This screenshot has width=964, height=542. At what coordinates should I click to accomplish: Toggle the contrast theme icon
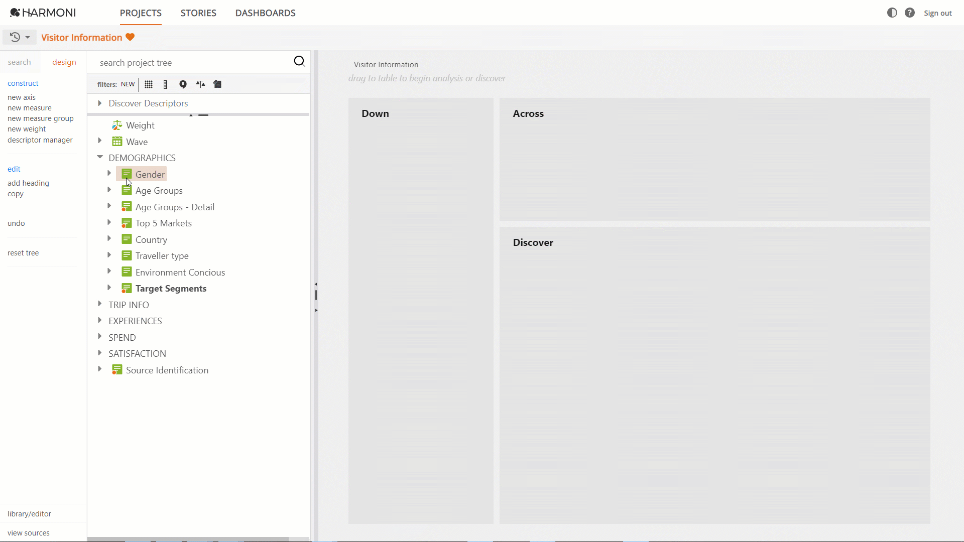coord(892,13)
